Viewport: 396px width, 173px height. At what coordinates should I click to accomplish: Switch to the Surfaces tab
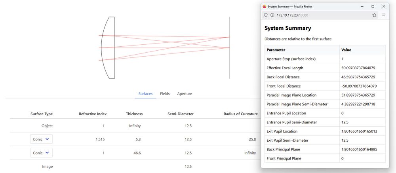coord(145,94)
